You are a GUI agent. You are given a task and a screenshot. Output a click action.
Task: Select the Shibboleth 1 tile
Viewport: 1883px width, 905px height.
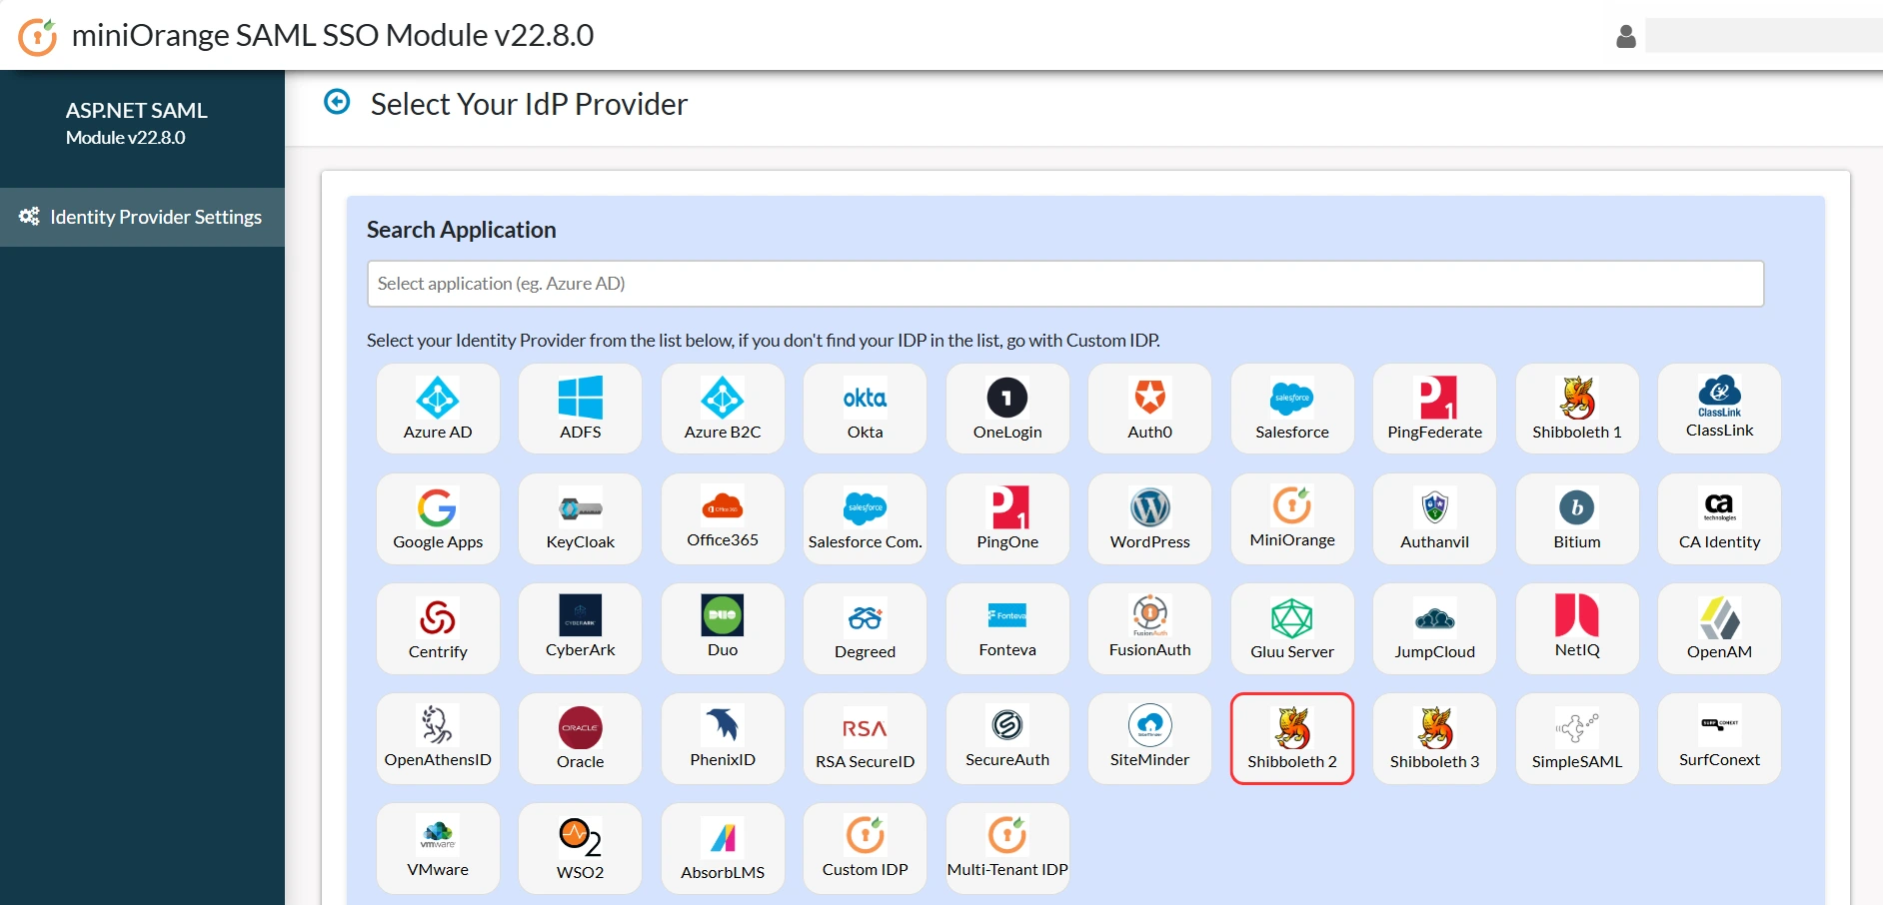coord(1577,409)
